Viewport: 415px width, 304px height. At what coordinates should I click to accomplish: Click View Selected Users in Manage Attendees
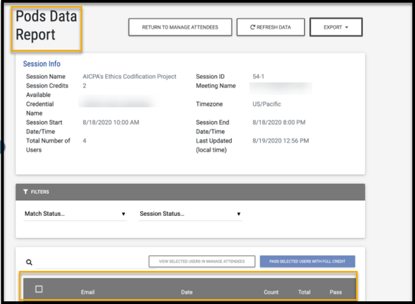[x=202, y=262]
